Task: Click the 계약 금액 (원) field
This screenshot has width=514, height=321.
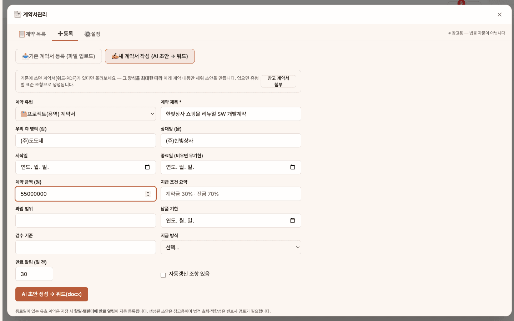Action: tap(86, 194)
